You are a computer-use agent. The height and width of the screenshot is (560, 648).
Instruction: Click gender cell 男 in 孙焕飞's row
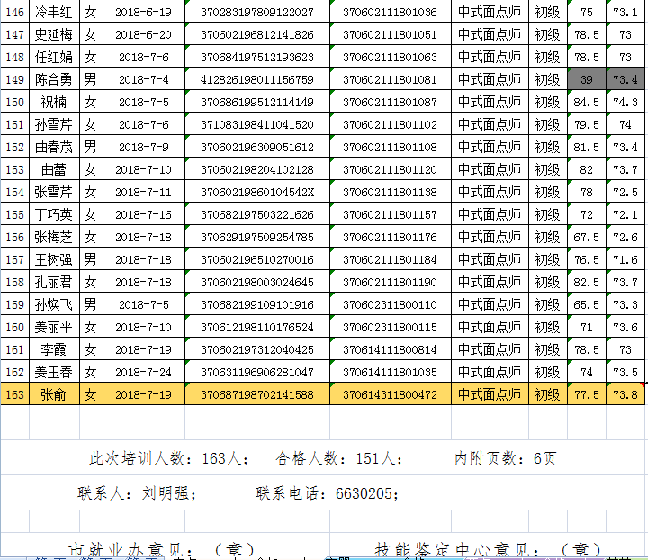click(x=90, y=304)
